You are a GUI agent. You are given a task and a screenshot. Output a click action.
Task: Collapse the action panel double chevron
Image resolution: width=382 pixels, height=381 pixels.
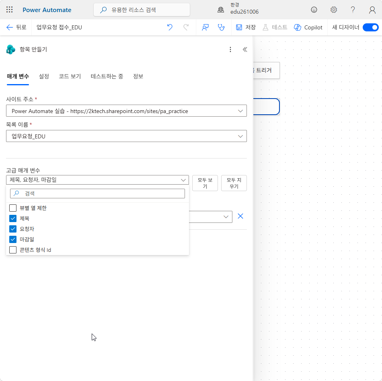tap(245, 49)
